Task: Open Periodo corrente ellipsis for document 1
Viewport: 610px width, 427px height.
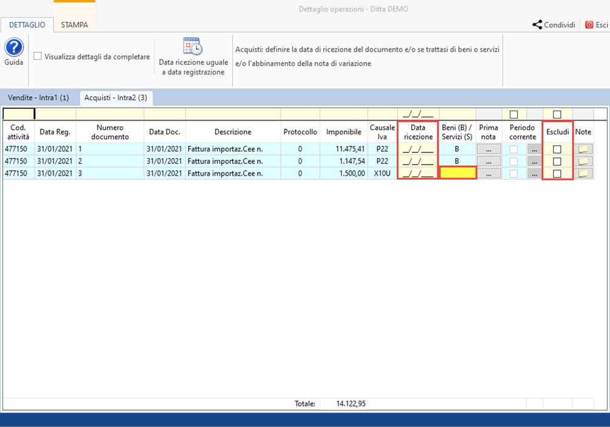Action: pyautogui.click(x=534, y=149)
